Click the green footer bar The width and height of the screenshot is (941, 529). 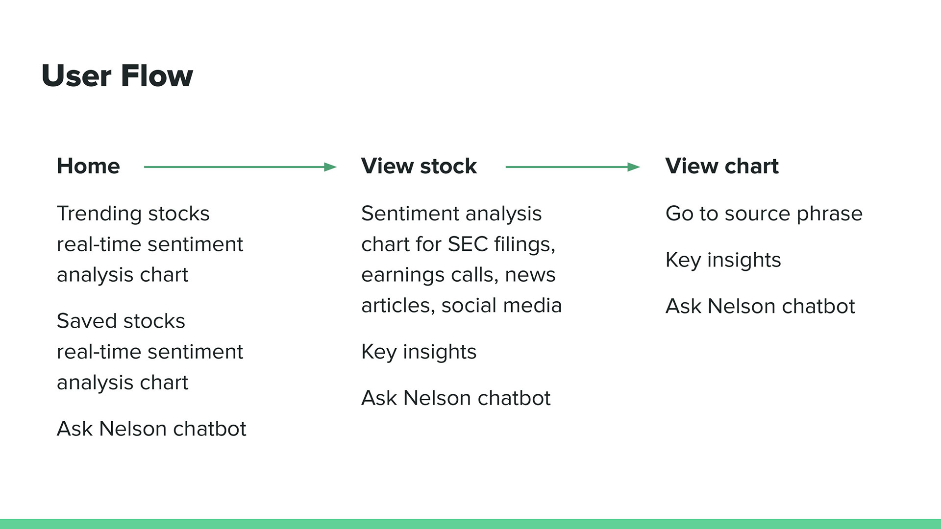470,524
